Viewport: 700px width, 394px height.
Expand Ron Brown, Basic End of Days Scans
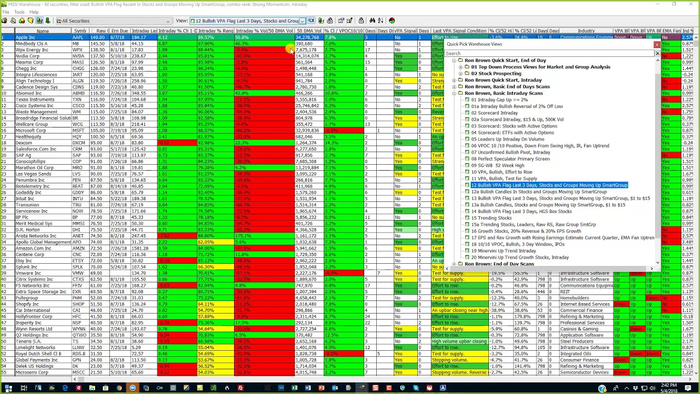(x=454, y=86)
